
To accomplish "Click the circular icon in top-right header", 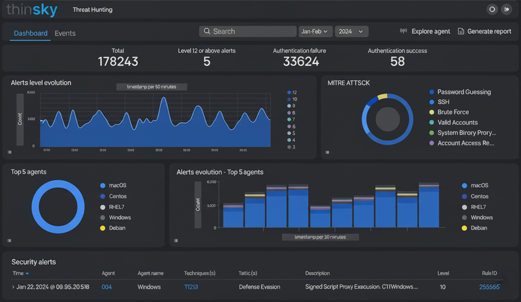I will point(492,9).
